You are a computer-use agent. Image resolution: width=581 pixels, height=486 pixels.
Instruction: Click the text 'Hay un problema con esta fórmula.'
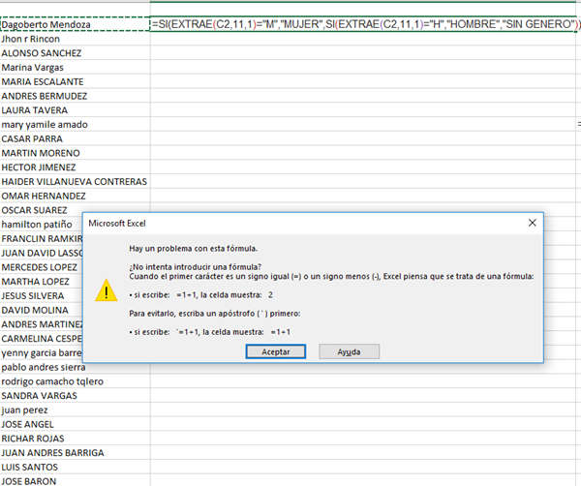click(193, 249)
